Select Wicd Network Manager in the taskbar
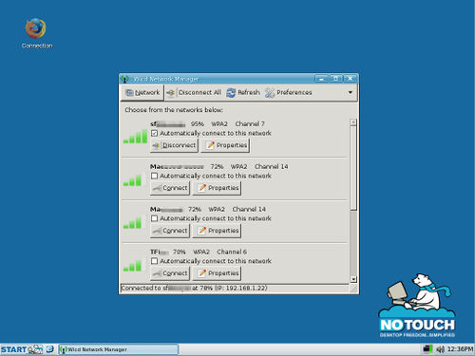The height and width of the screenshot is (356, 475). point(119,349)
